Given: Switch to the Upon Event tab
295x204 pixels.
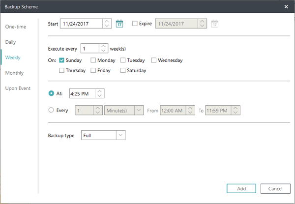Looking at the screenshot, I should pyautogui.click(x=18, y=88).
